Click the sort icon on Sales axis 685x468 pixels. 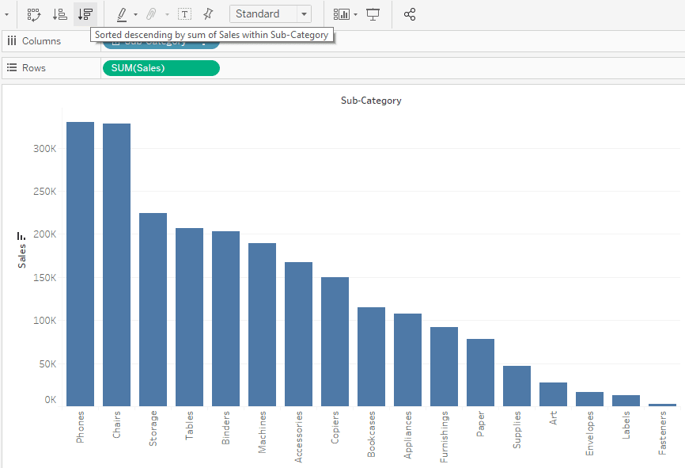click(21, 236)
